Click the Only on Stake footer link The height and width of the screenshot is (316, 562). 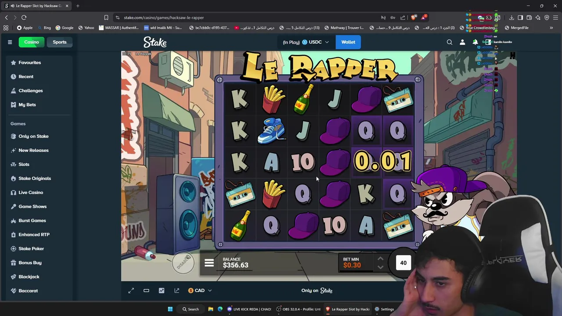(317, 291)
